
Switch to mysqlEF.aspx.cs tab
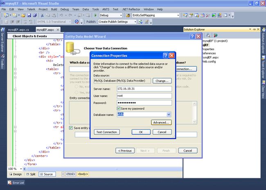click(18, 30)
